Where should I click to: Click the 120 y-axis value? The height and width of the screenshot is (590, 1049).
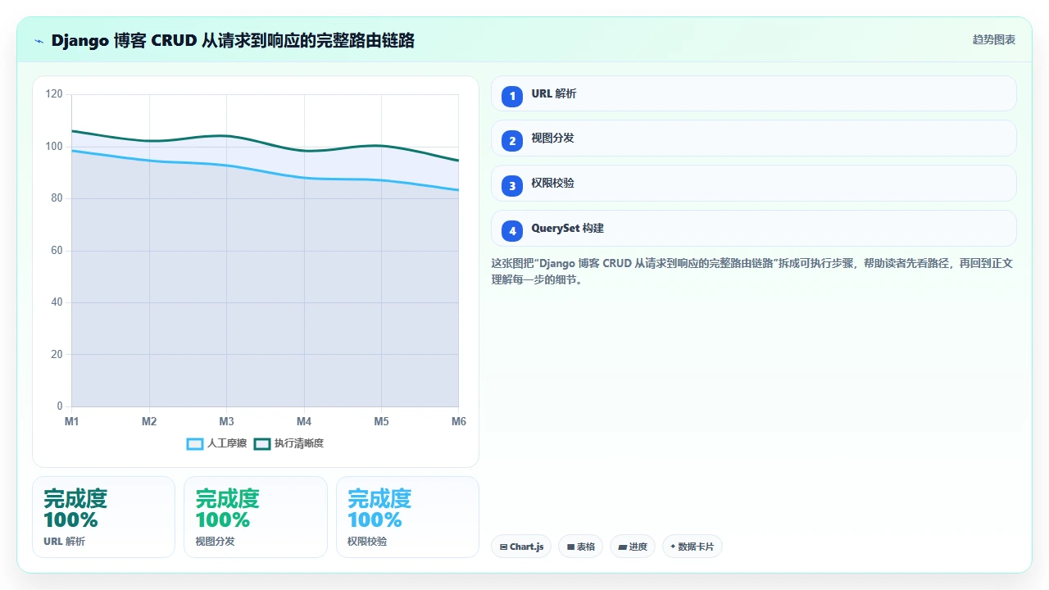(x=54, y=94)
